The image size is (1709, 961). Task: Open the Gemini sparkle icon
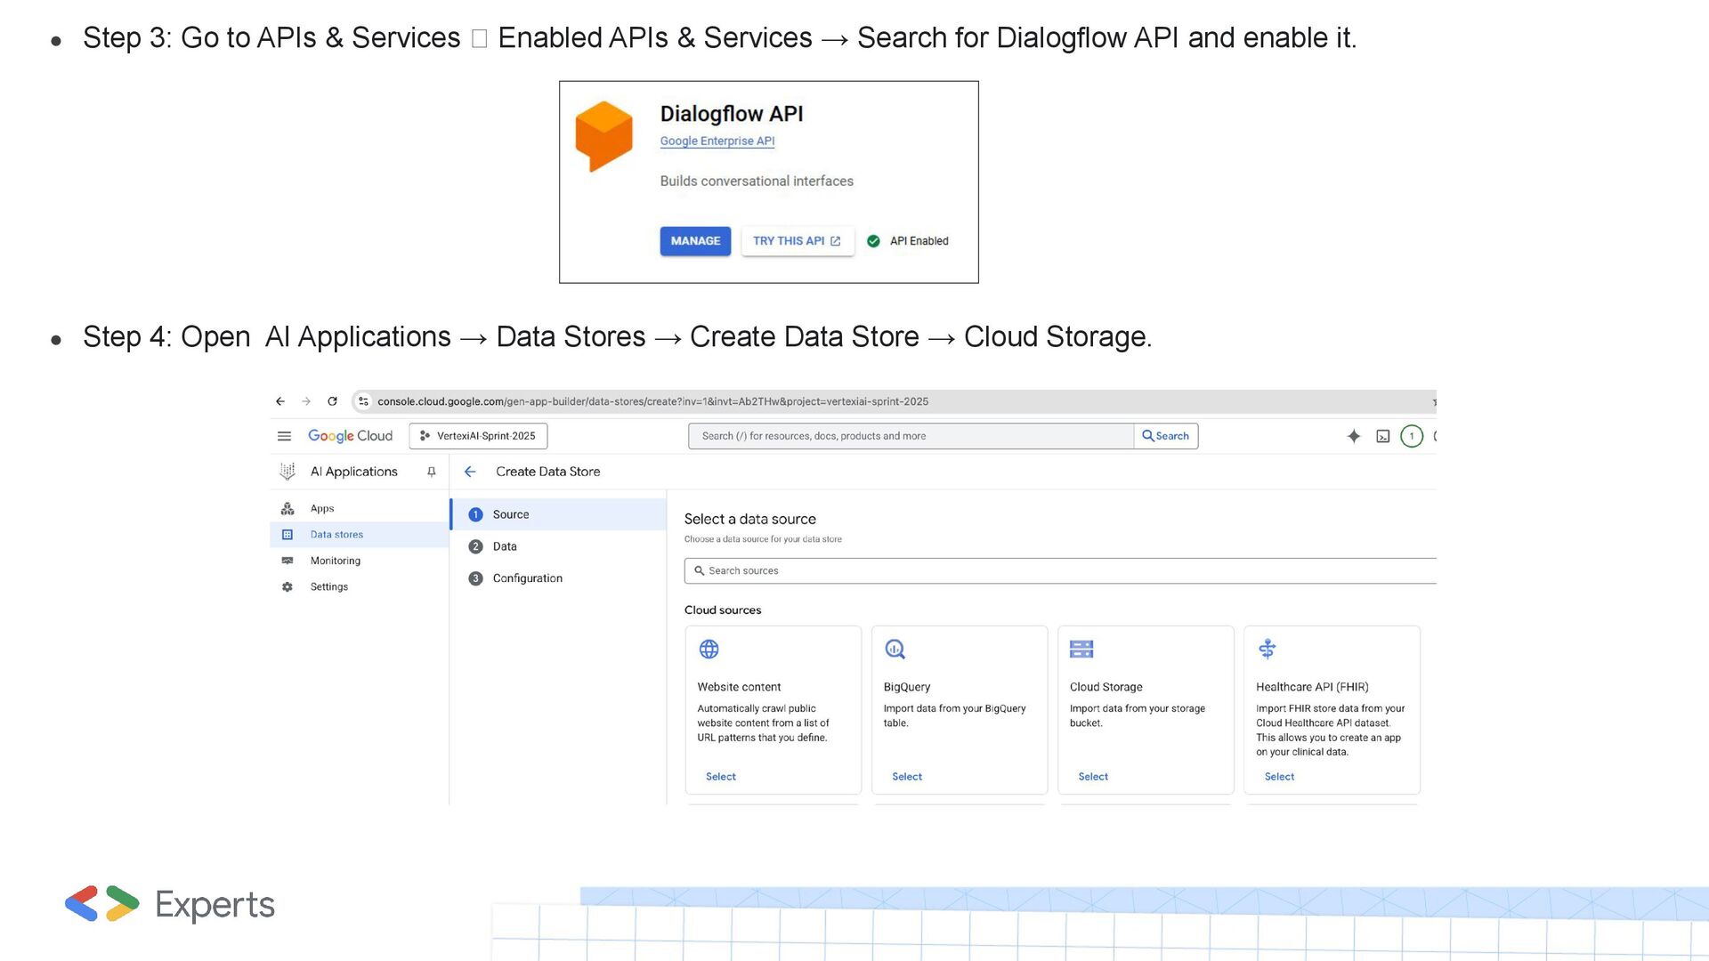tap(1354, 436)
